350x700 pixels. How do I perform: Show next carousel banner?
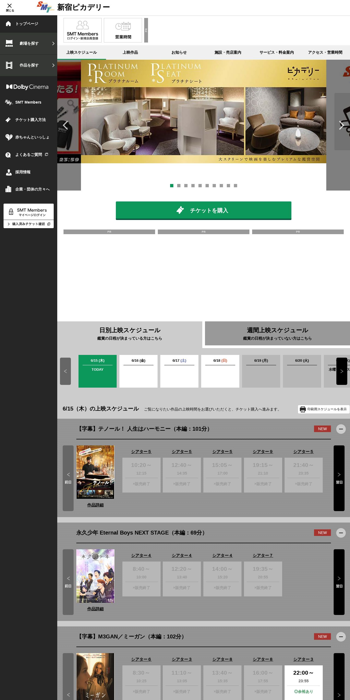[x=341, y=125]
